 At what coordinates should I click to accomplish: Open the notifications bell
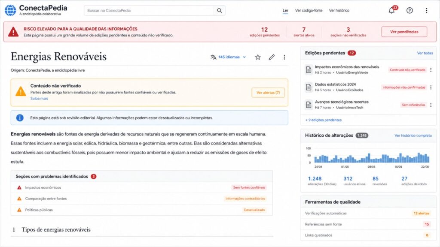click(x=391, y=11)
